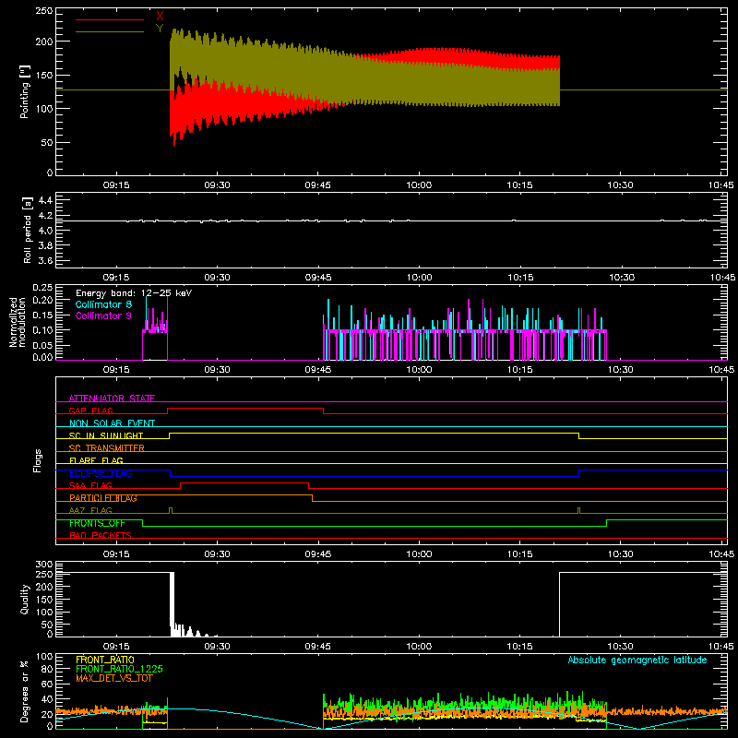The image size is (738, 738).
Task: Click the 80 tick on Degrees axis
Action: 47,669
